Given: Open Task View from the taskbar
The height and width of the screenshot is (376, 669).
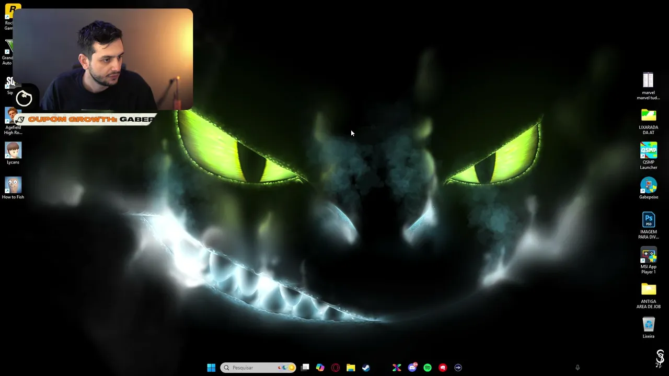Looking at the screenshot, I should point(305,368).
